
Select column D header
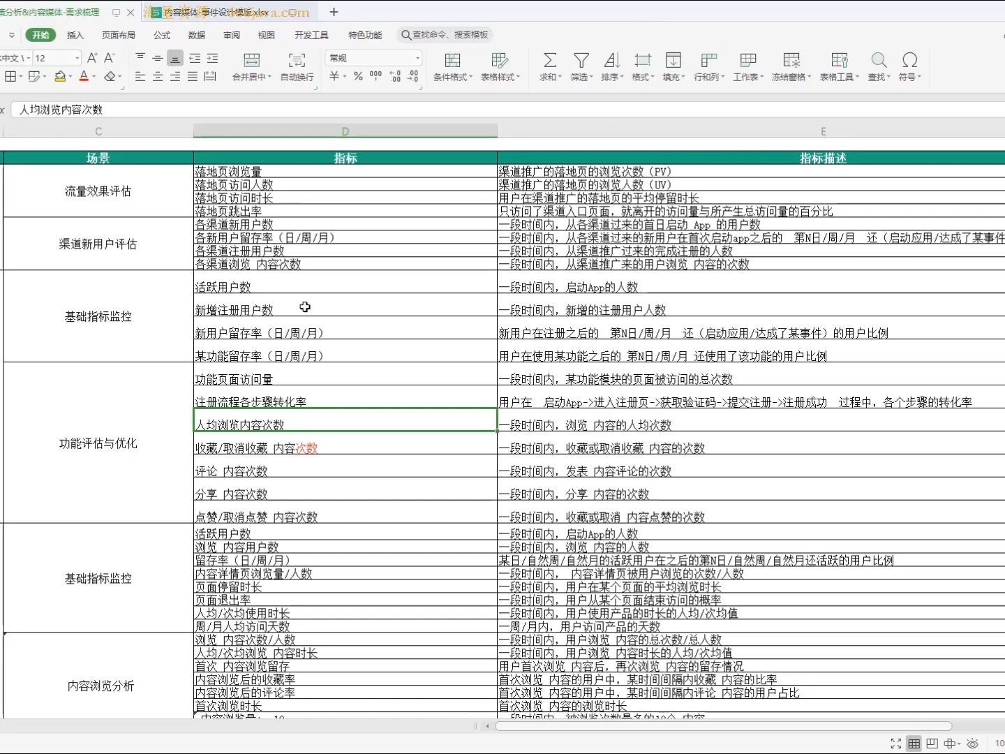345,131
